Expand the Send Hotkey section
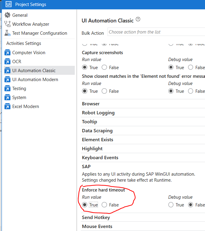The height and width of the screenshot is (231, 205). tap(143, 218)
